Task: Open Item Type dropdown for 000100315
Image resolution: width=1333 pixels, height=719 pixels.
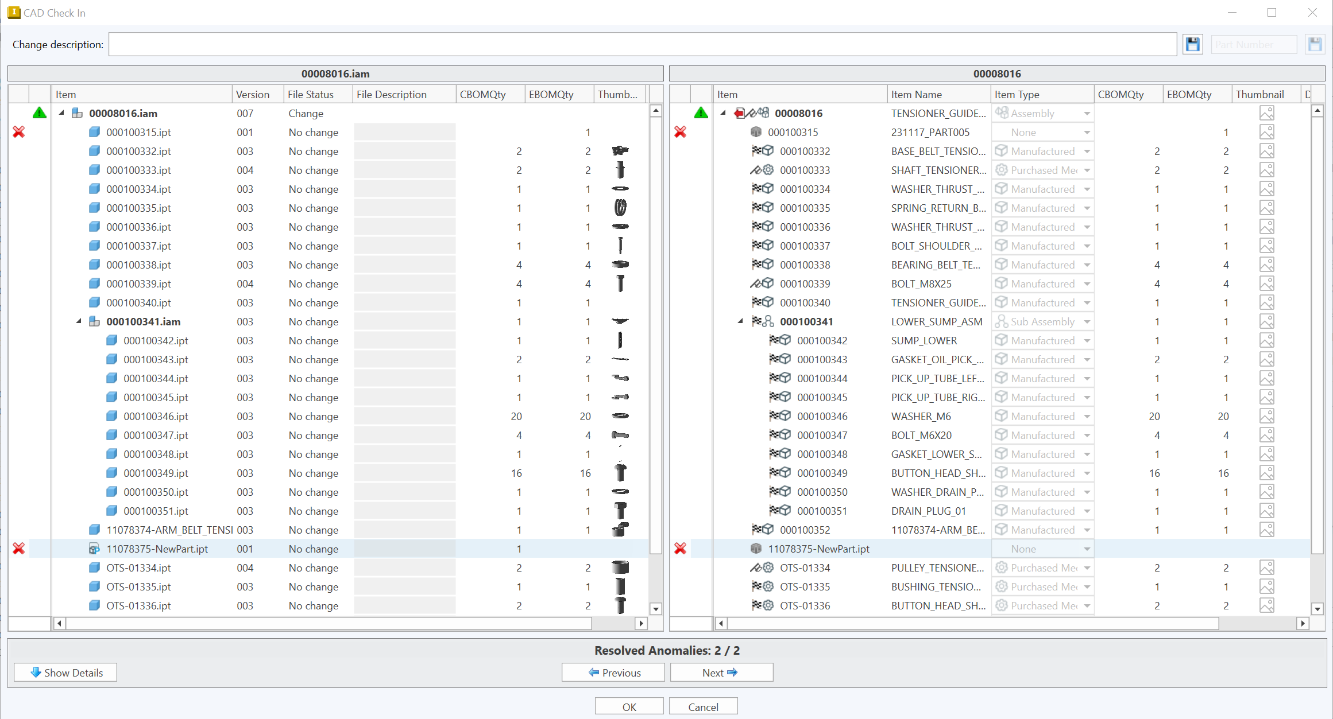Action: 1087,132
